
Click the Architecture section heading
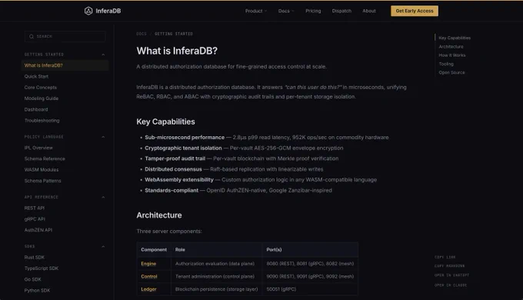click(159, 215)
